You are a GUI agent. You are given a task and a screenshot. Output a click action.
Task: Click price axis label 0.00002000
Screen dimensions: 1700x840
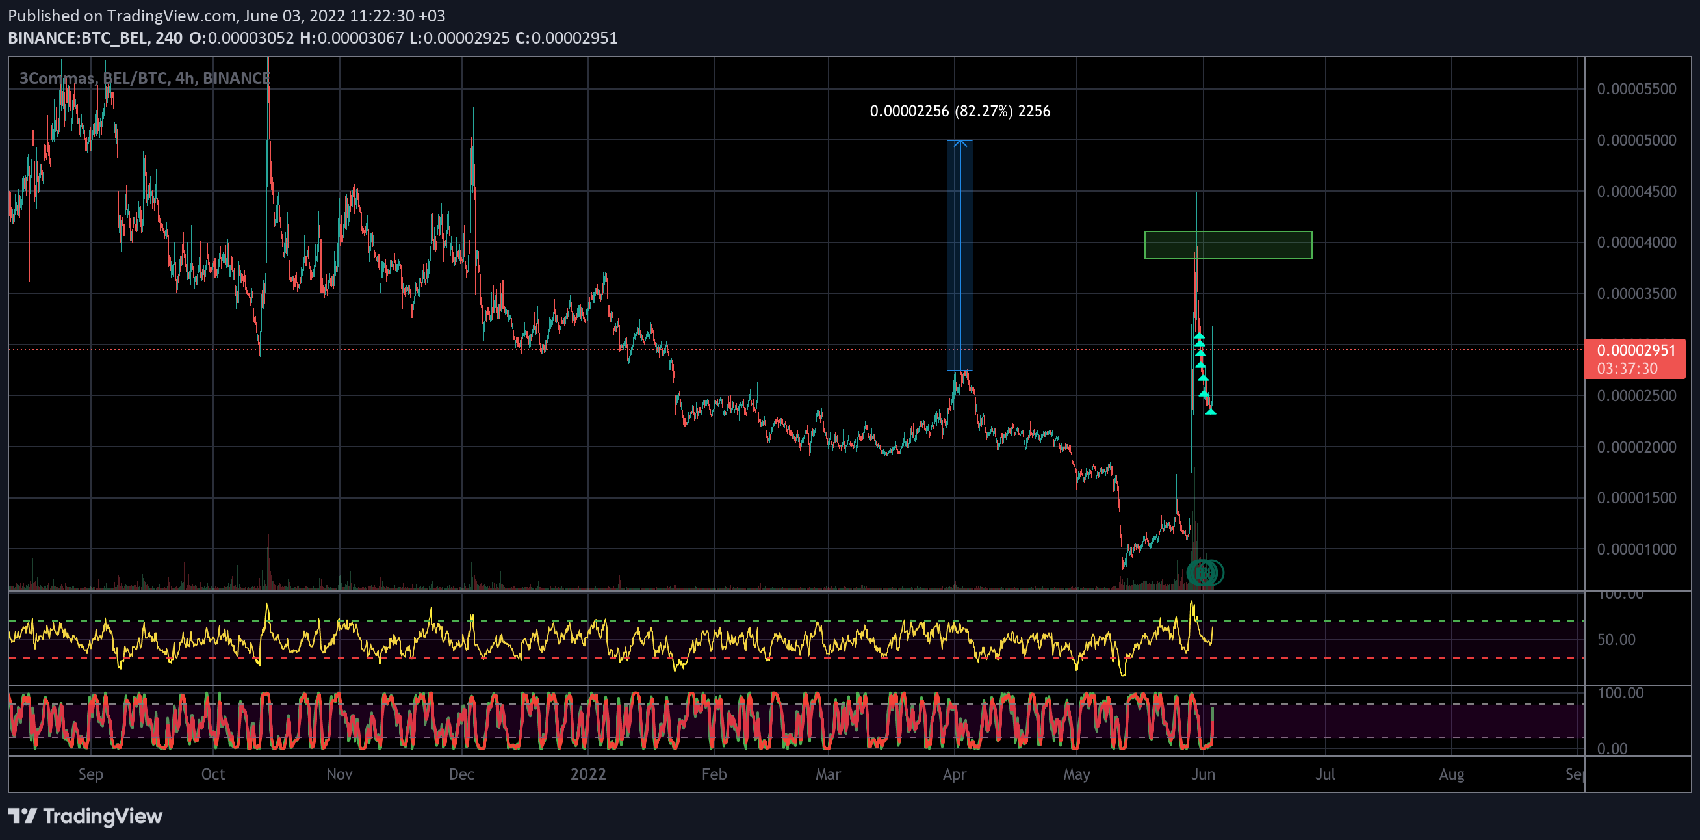(1636, 447)
